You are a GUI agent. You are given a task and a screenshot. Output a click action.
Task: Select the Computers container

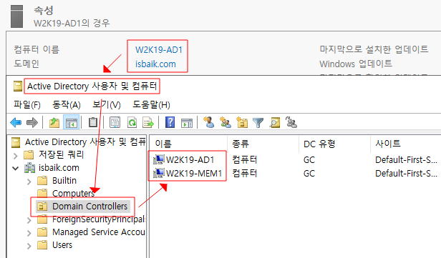[x=74, y=193]
